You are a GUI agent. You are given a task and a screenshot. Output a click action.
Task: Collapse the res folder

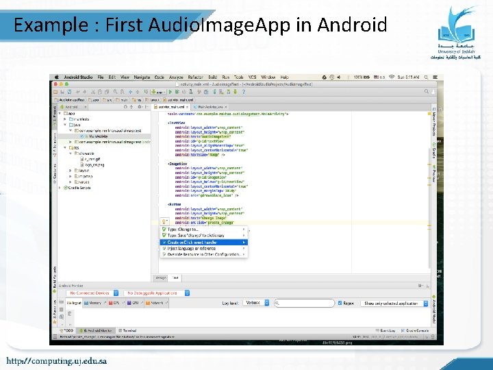point(65,147)
